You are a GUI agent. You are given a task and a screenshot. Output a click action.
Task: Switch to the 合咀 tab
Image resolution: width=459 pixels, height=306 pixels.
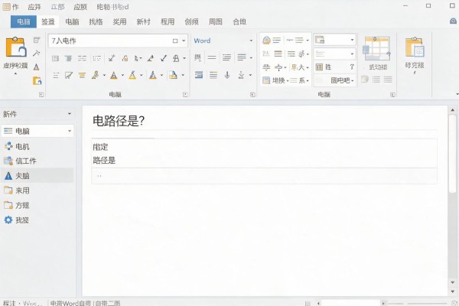click(239, 21)
